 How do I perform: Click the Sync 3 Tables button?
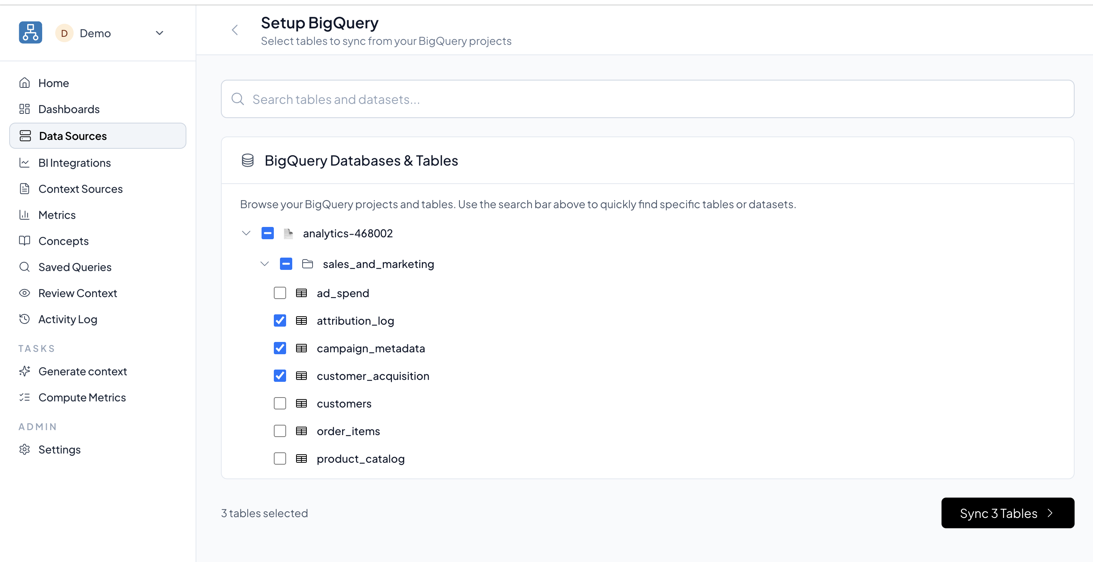(x=1007, y=513)
